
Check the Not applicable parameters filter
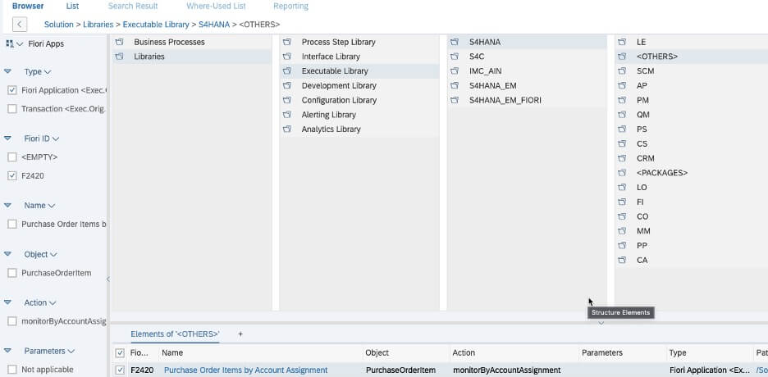pyautogui.click(x=12, y=370)
